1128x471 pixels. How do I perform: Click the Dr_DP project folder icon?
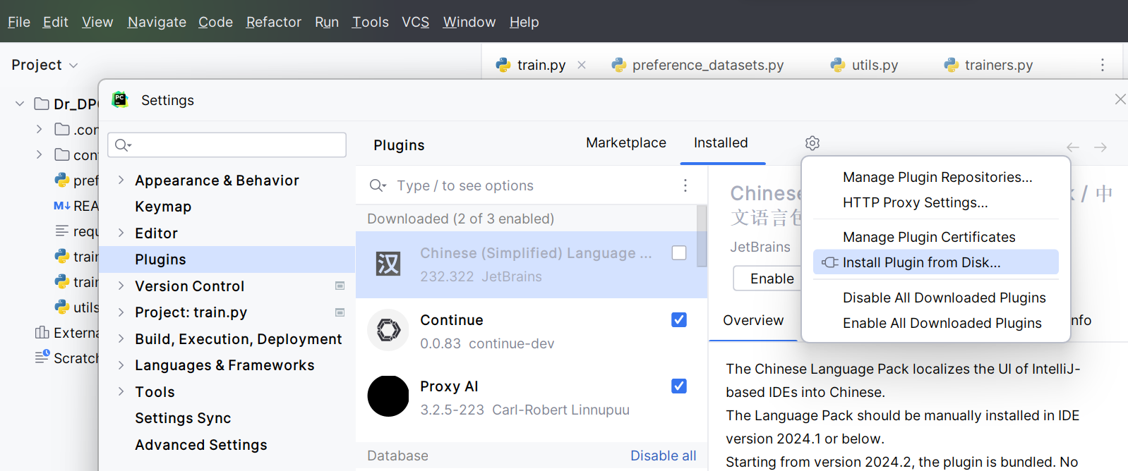click(42, 104)
